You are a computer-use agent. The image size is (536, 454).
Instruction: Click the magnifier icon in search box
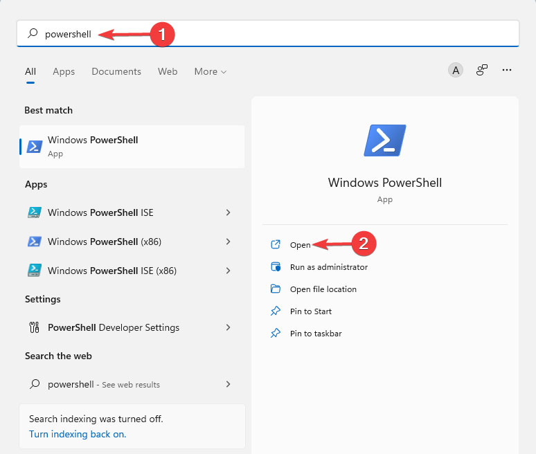coord(33,33)
